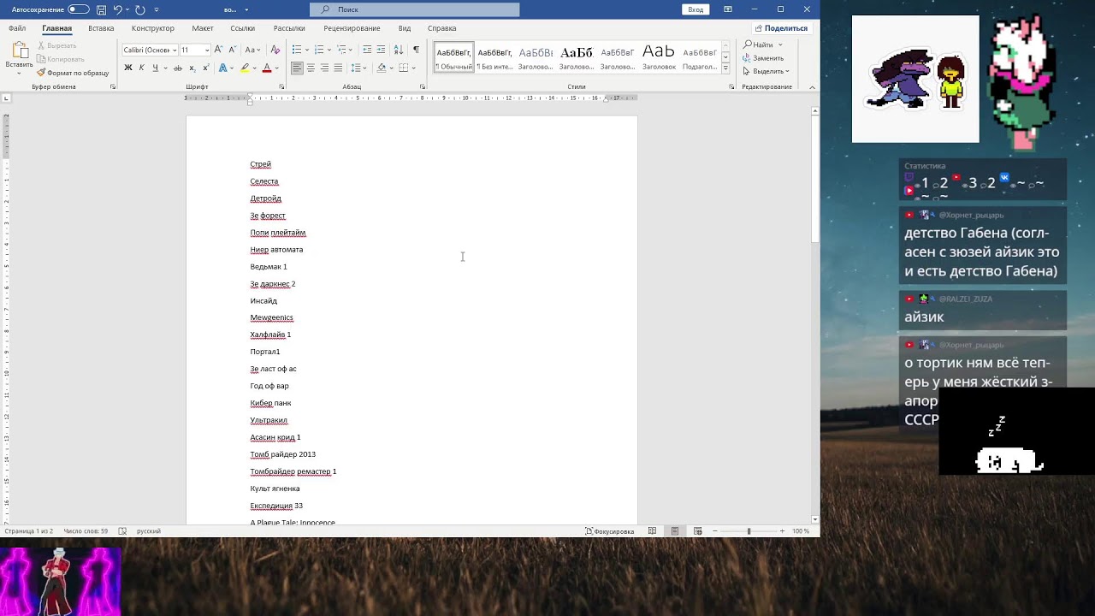Decrease font size with the smaller A icon

click(x=232, y=50)
